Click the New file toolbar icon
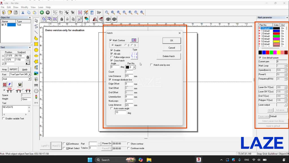Viewport: 289px width, 163px height. pos(4,12)
